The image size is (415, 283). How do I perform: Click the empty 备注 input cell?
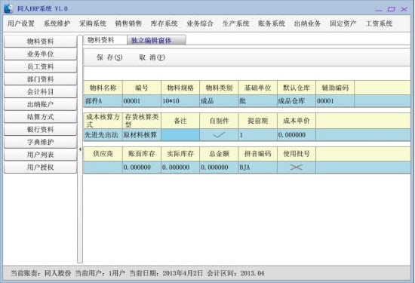(180, 135)
